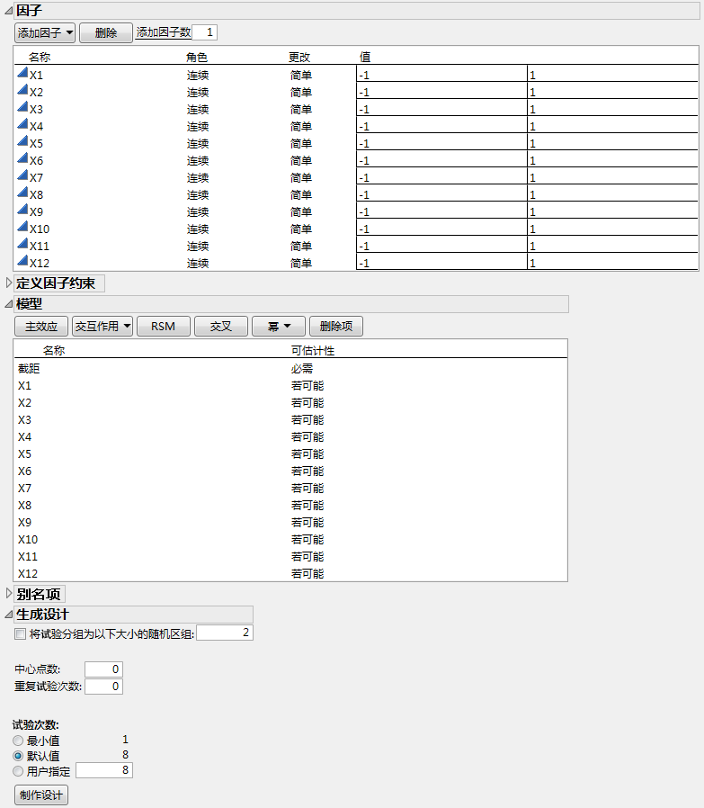Click the 简单 change setting for X8
Screen dimensions: 704x808
tap(301, 194)
